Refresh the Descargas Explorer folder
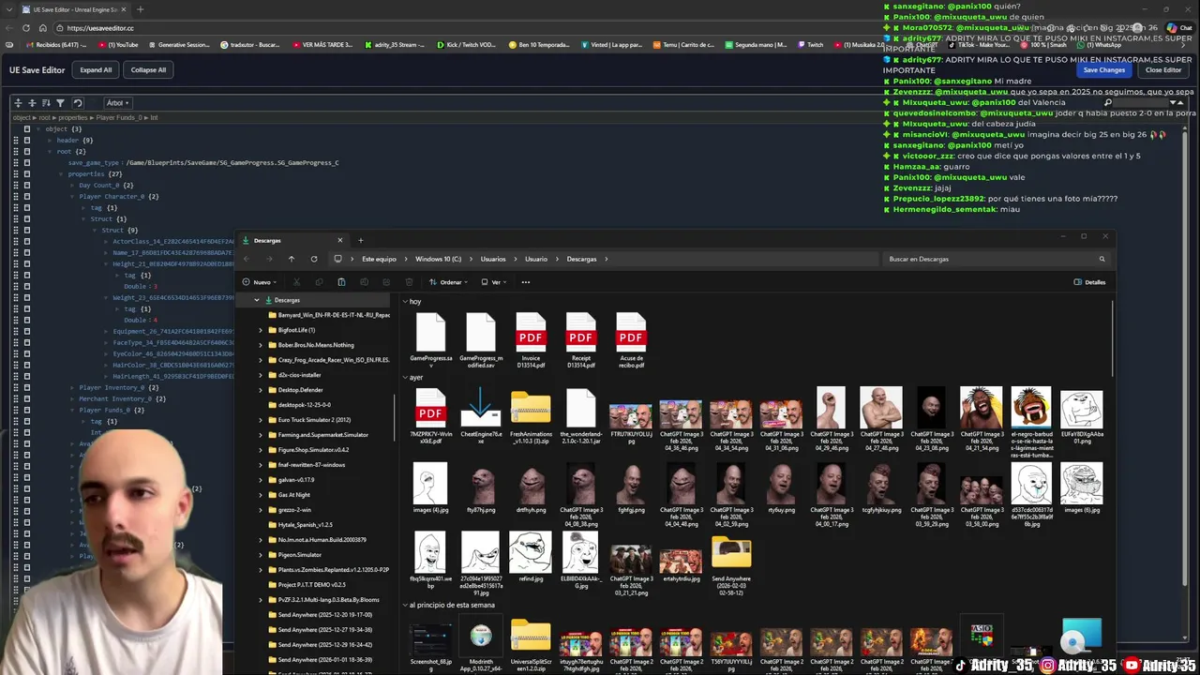1200x675 pixels. click(x=313, y=259)
